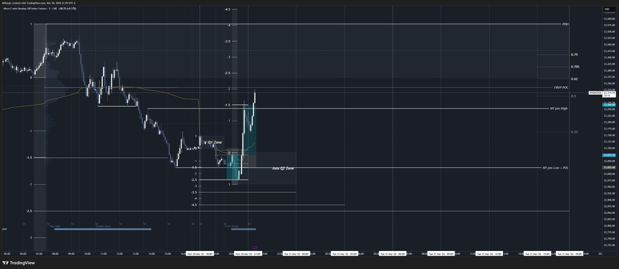619x269 pixels.
Task: Click the Mon 30 Mar '26 21:00 time label
Action: coord(248,254)
